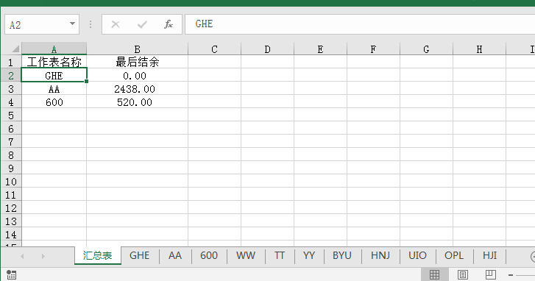Image resolution: width=535 pixels, height=281 pixels.
Task: Select row 3 header
Action: [x=11, y=89]
